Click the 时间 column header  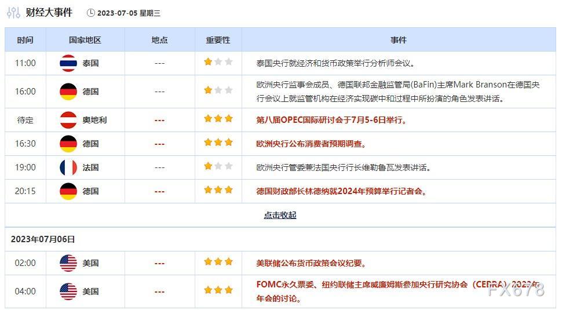(25, 40)
